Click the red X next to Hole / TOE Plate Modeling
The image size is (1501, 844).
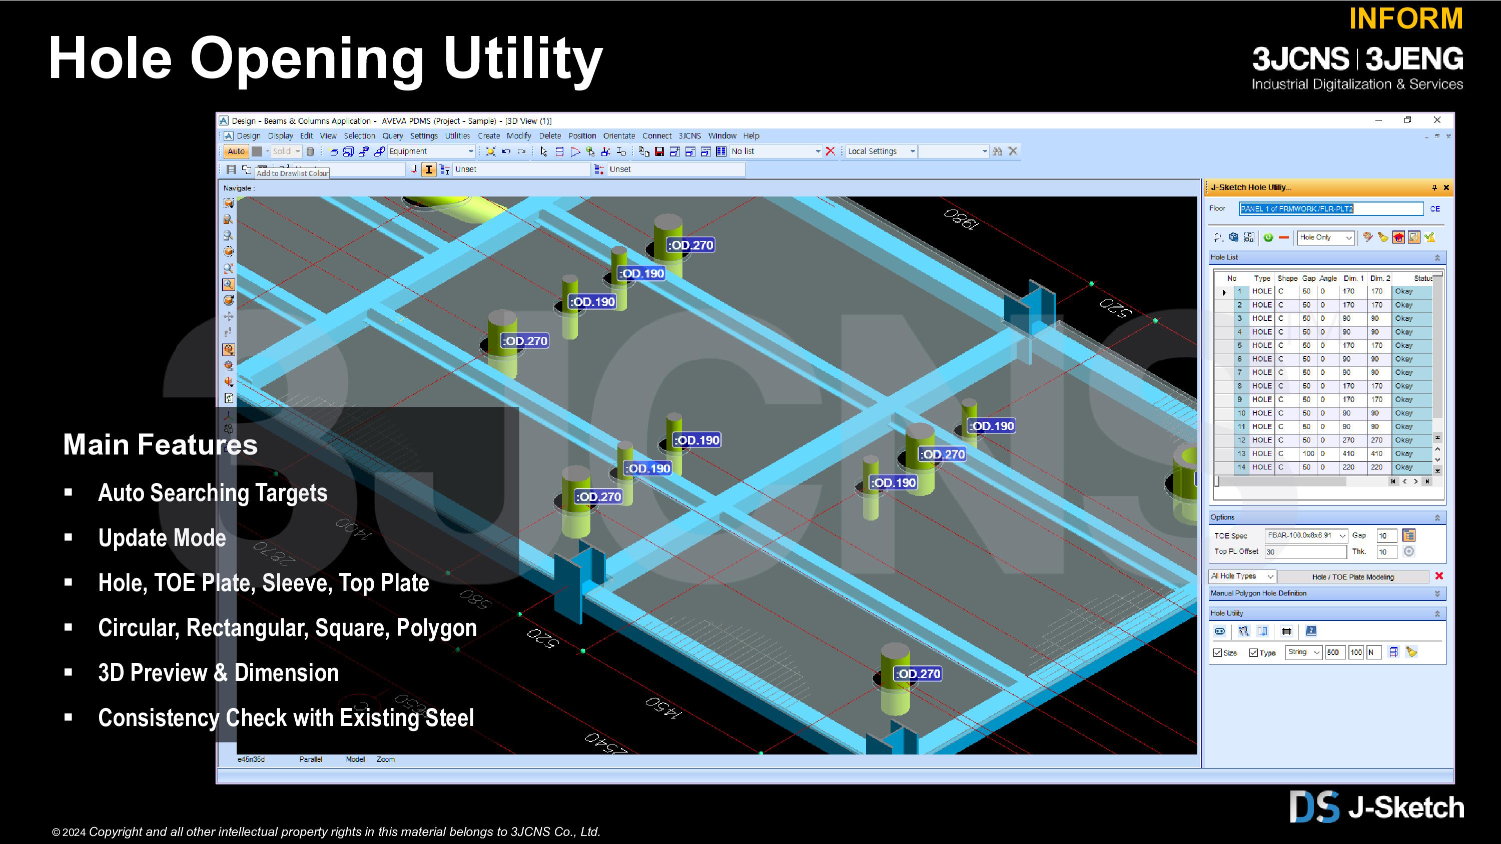(x=1439, y=576)
